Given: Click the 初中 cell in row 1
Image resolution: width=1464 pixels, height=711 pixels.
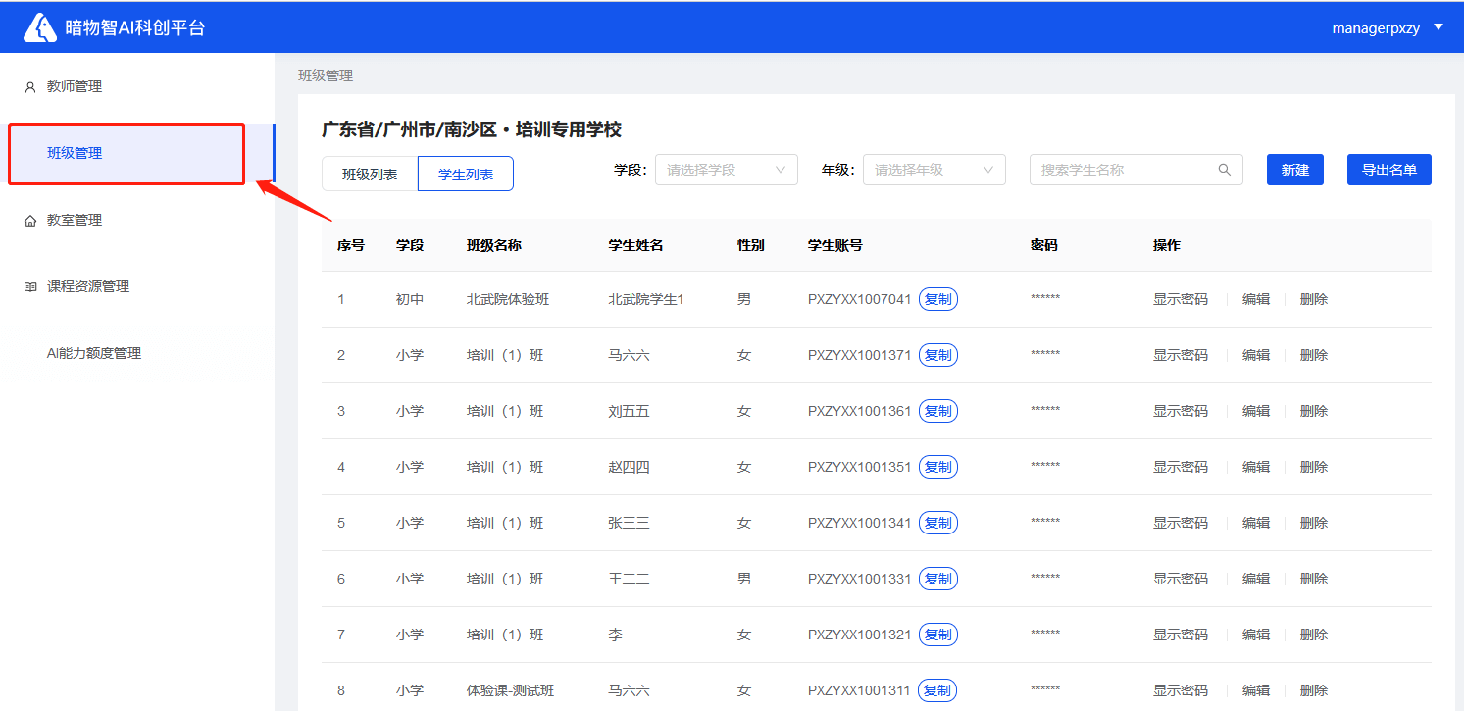Looking at the screenshot, I should (410, 299).
